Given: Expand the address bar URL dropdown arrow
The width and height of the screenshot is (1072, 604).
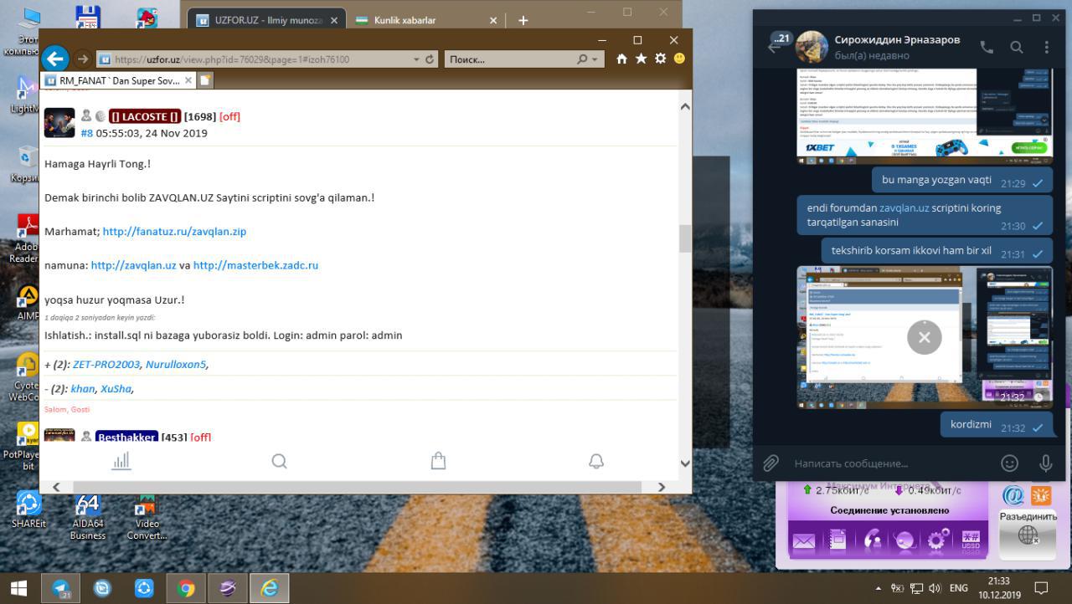Looking at the screenshot, I should (x=417, y=59).
